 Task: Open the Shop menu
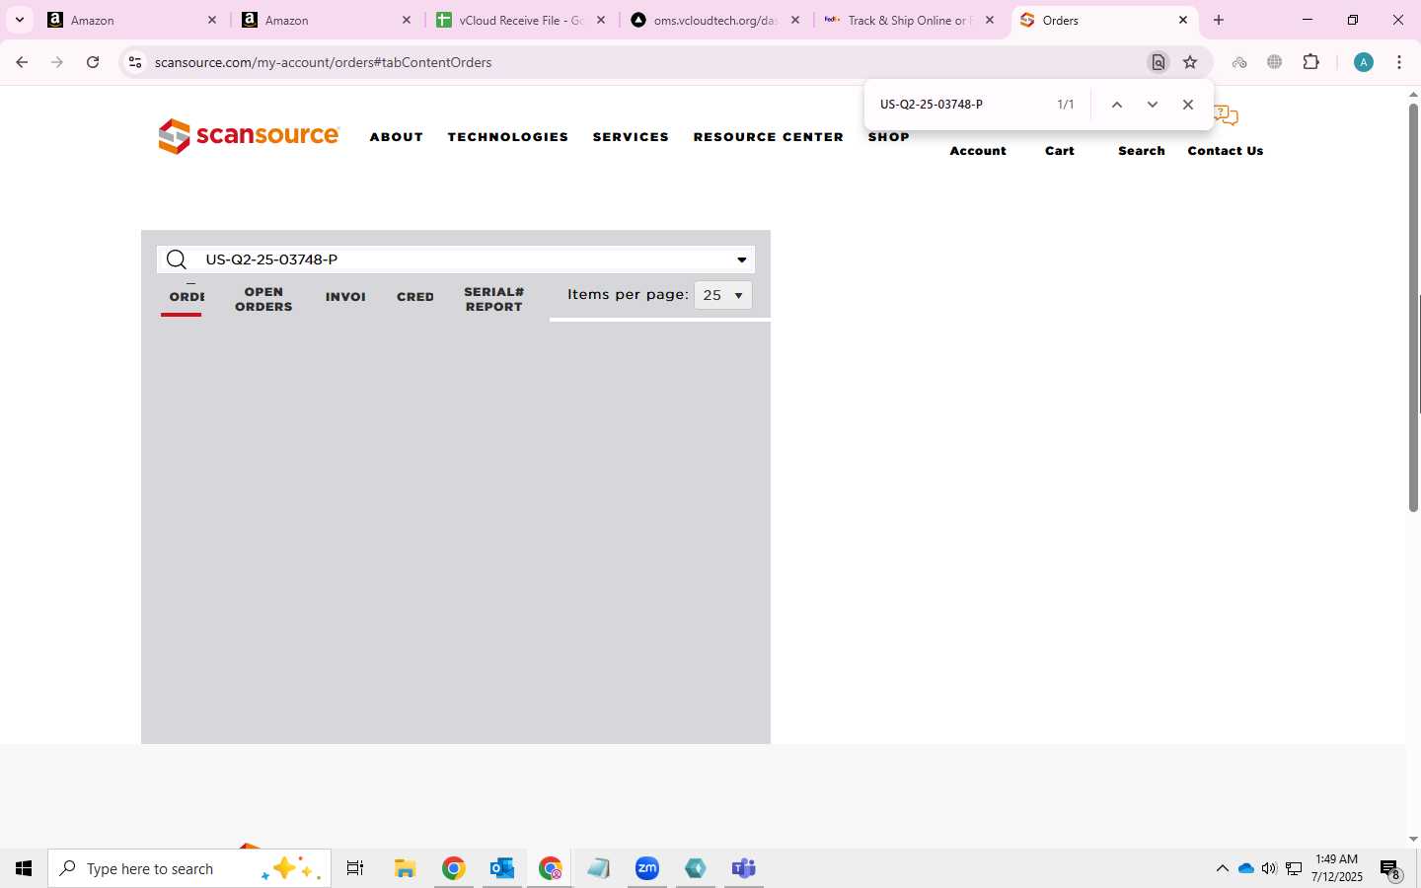(888, 137)
